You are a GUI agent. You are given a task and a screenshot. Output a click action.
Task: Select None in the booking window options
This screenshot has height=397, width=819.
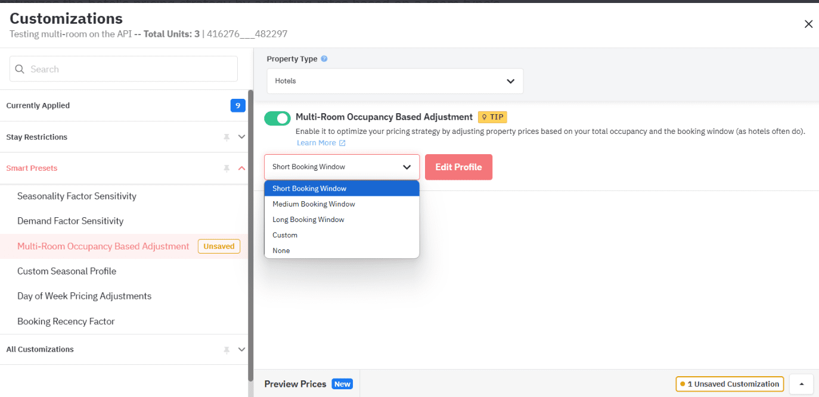coord(281,250)
